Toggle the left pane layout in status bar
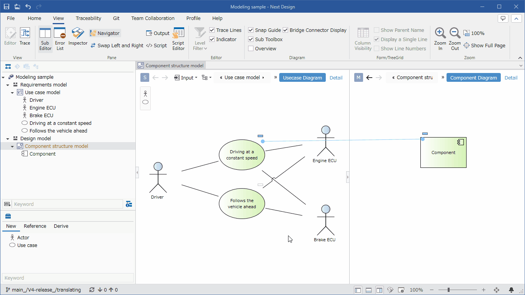This screenshot has height=295, width=525. tap(358, 290)
